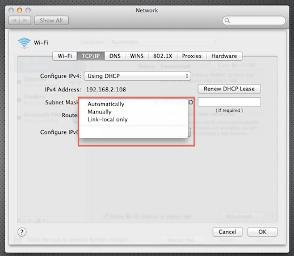294x256 pixels.
Task: Switch to the Hardware tab
Action: point(224,56)
